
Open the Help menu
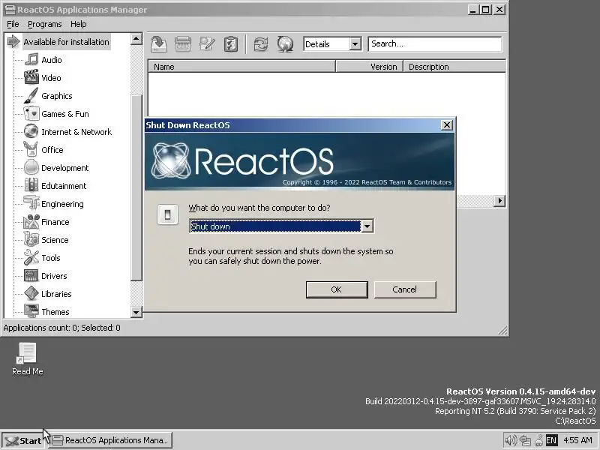pos(79,24)
